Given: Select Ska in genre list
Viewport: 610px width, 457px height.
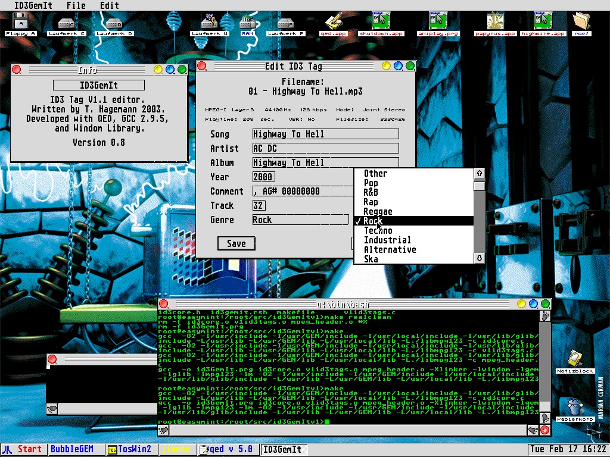Looking at the screenshot, I should click(x=414, y=259).
